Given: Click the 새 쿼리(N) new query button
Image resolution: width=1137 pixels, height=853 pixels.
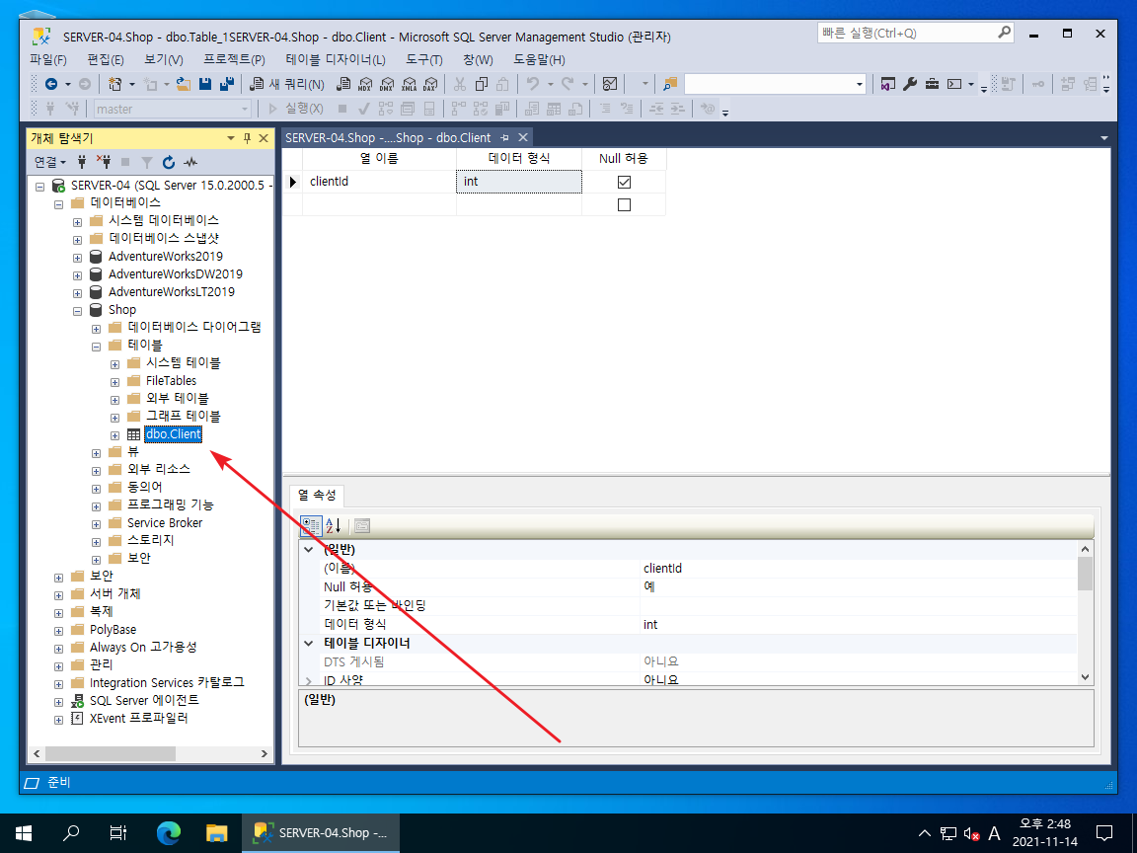Looking at the screenshot, I should [x=287, y=84].
